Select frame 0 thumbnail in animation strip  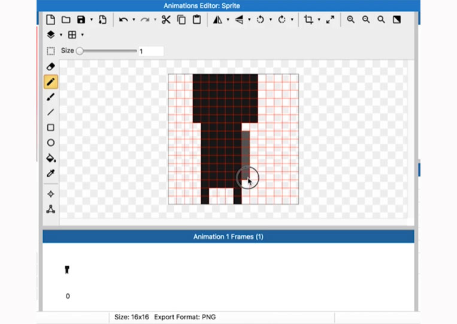pyautogui.click(x=67, y=270)
